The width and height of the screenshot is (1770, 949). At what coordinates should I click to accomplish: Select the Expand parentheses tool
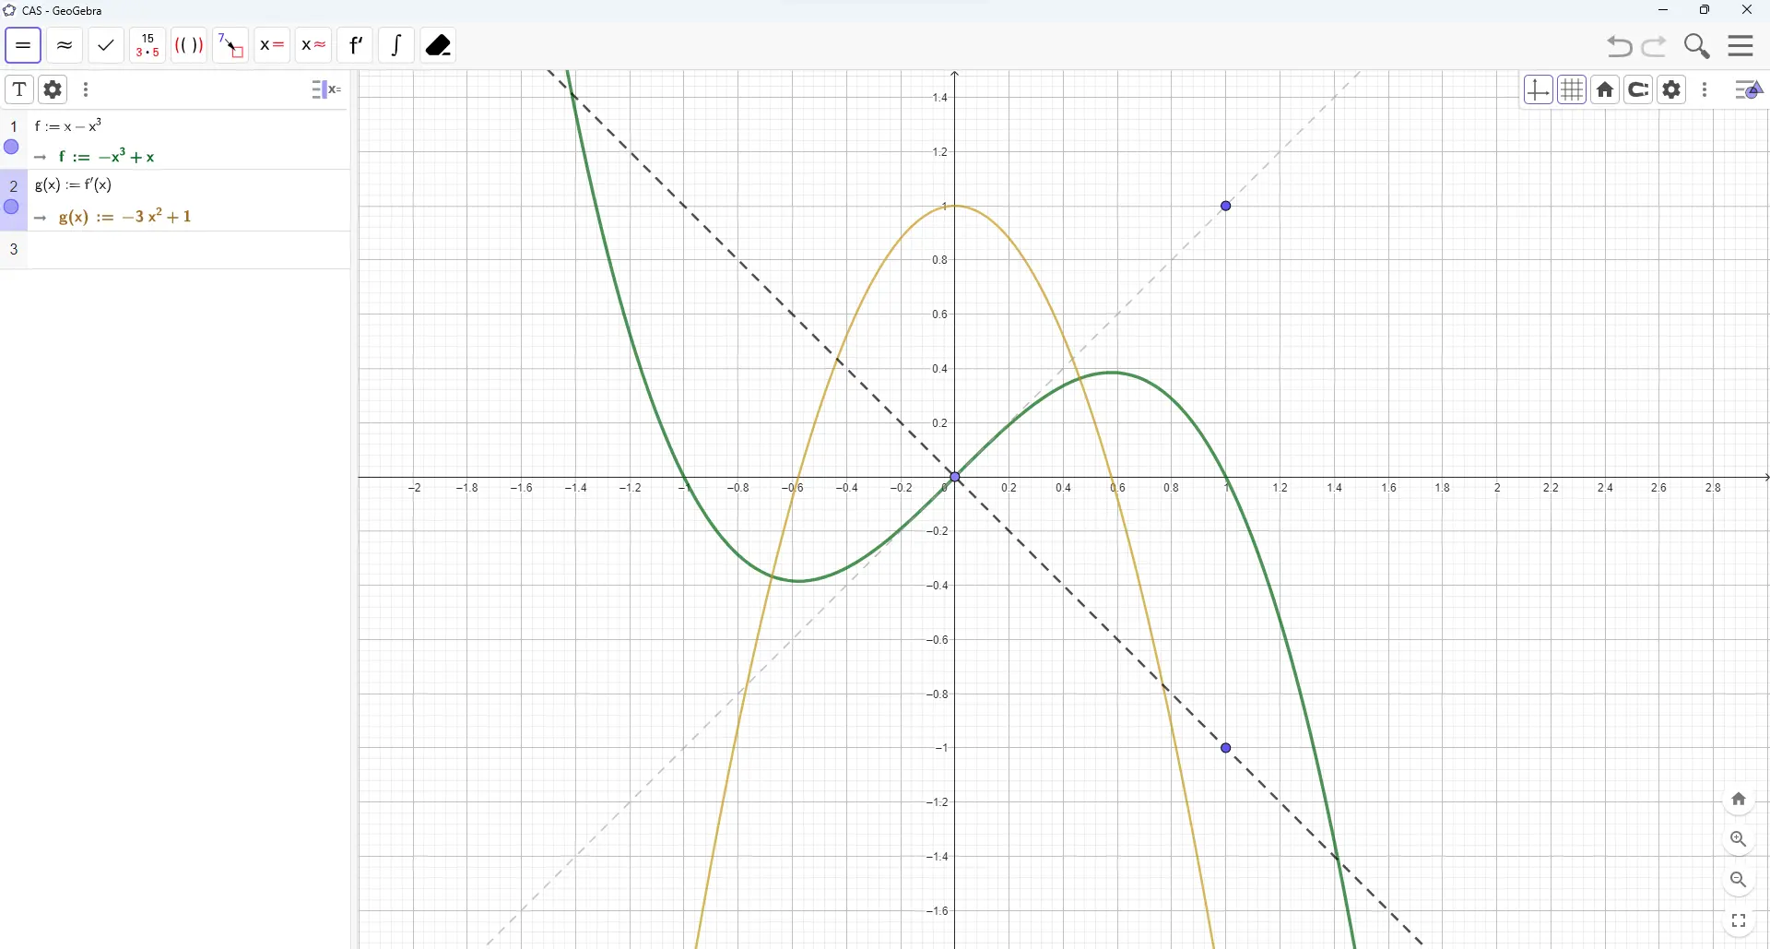coord(189,45)
